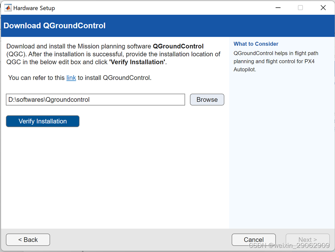Click the QGC installation path field
Screen dimensions: 335x252
coord(96,100)
